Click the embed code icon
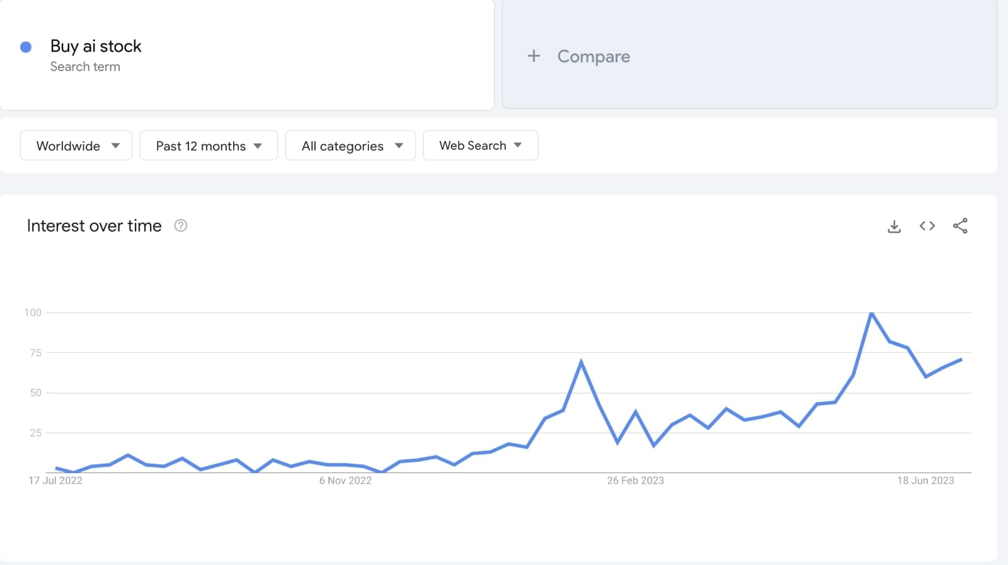Screen dimensions: 1008x565 click(x=927, y=226)
